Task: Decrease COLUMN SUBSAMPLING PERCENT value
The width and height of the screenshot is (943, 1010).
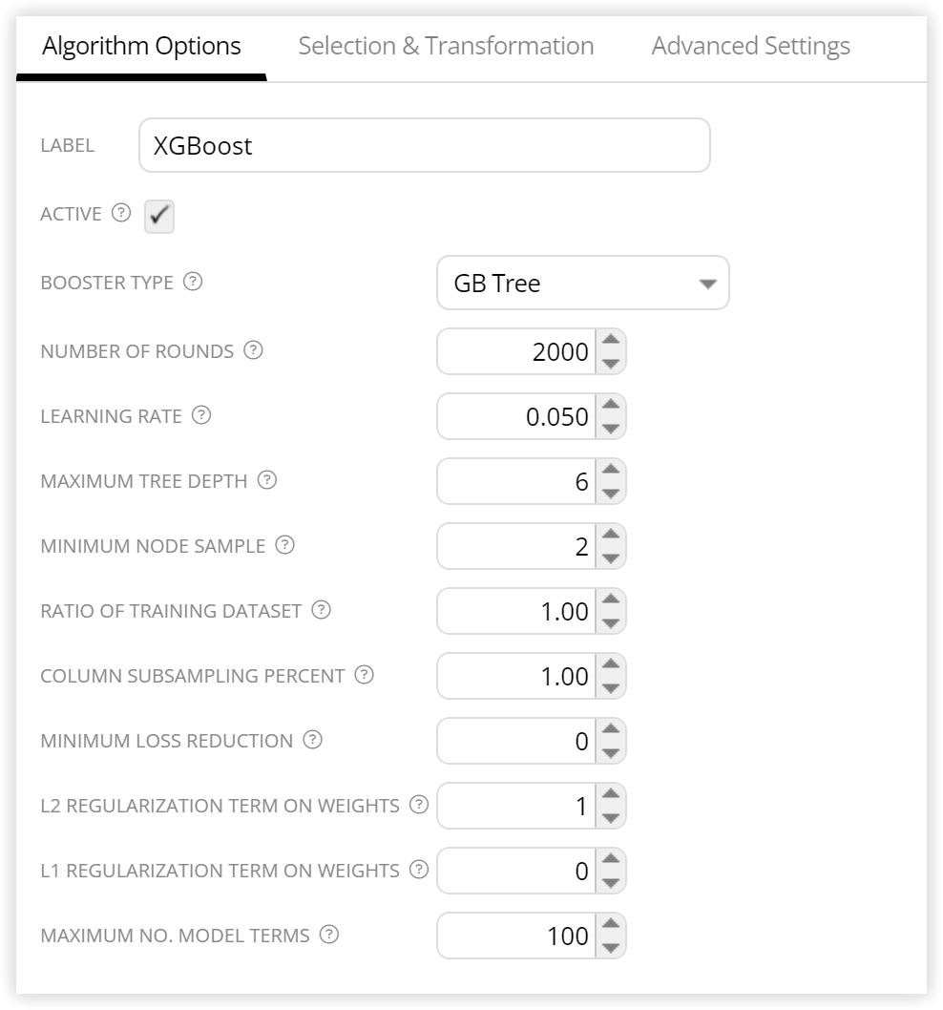Action: tap(611, 688)
